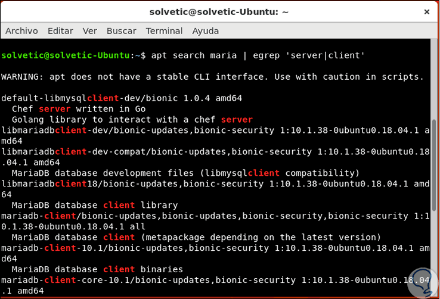This screenshot has width=440, height=299.
Task: Click the libmariadbclient18 package line
Action: click(215, 183)
